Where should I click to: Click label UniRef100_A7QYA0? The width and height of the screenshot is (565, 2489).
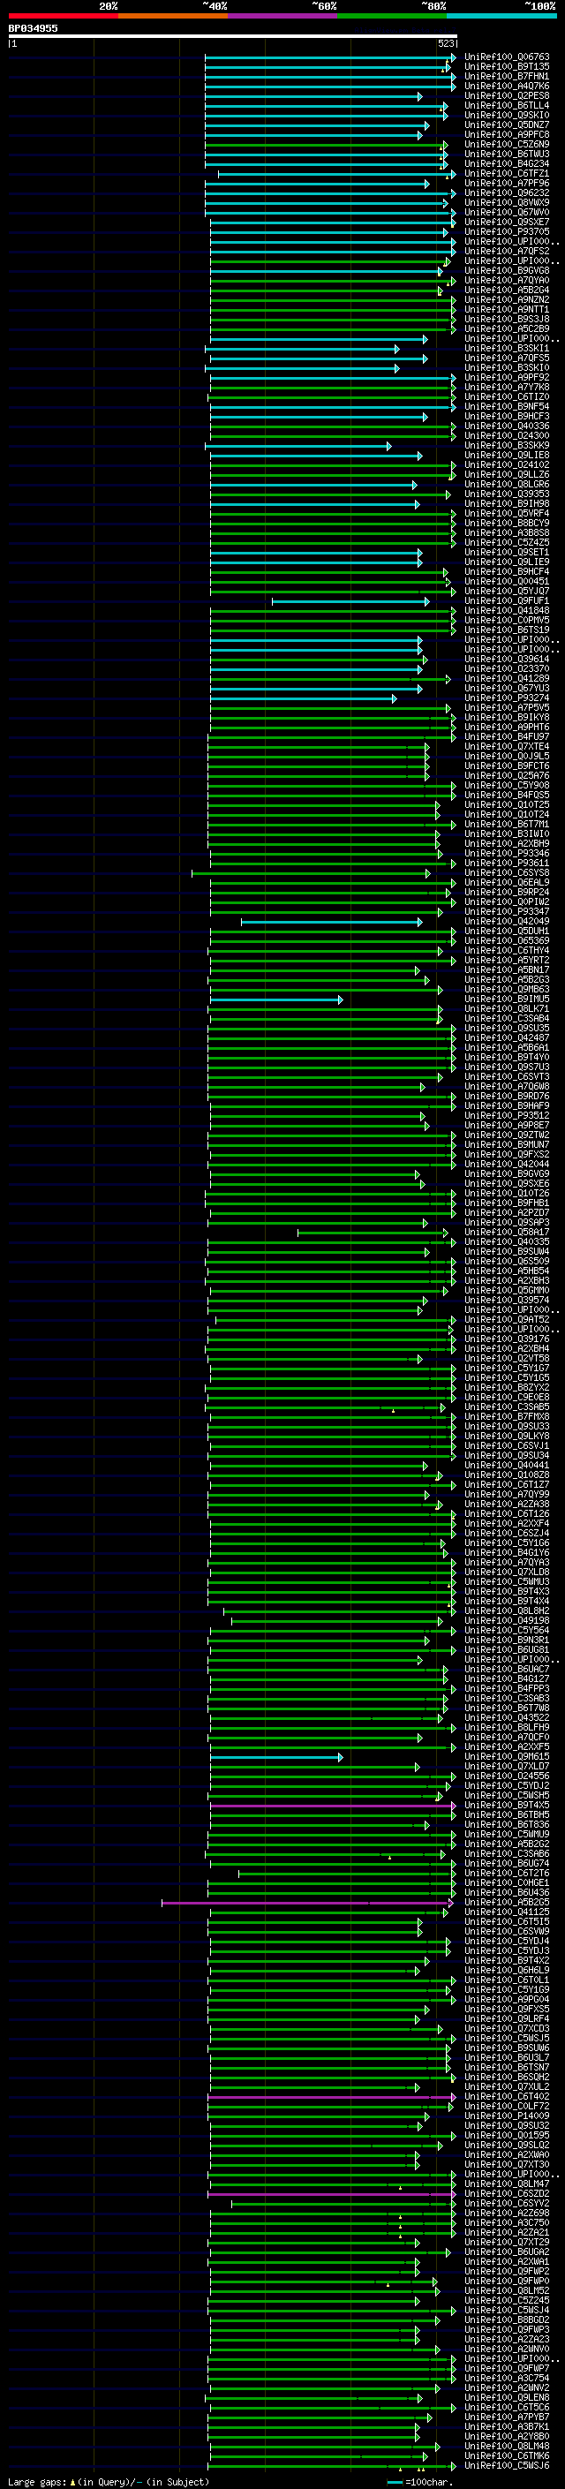coord(507,280)
